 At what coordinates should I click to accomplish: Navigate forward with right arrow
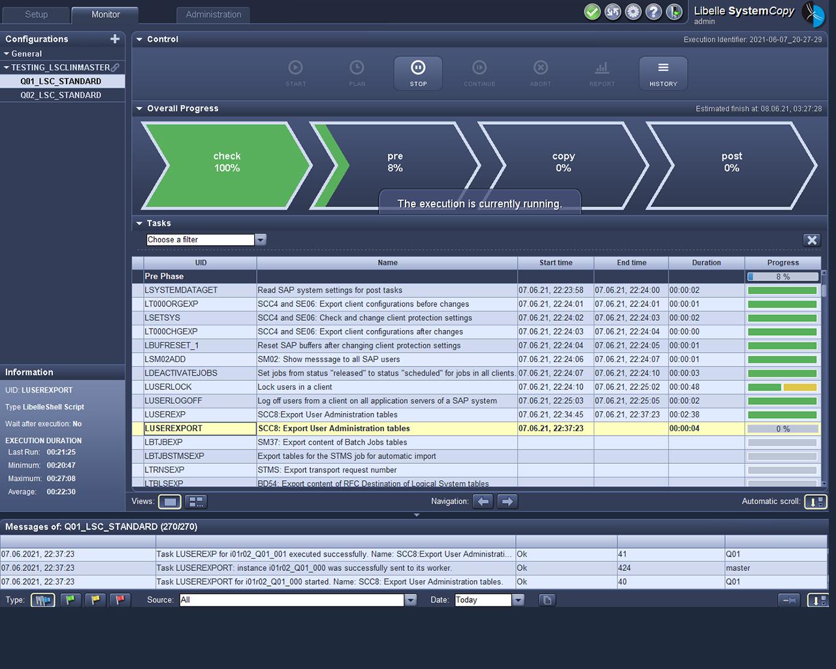pyautogui.click(x=507, y=502)
